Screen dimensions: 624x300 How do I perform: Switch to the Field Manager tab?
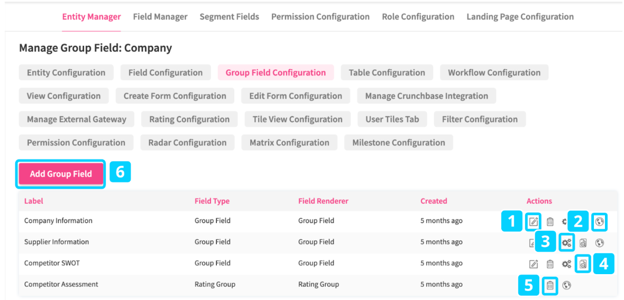160,17
